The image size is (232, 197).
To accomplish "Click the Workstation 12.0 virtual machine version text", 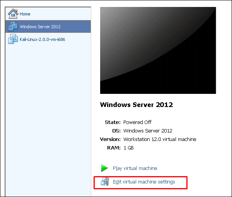I will 160,139.
